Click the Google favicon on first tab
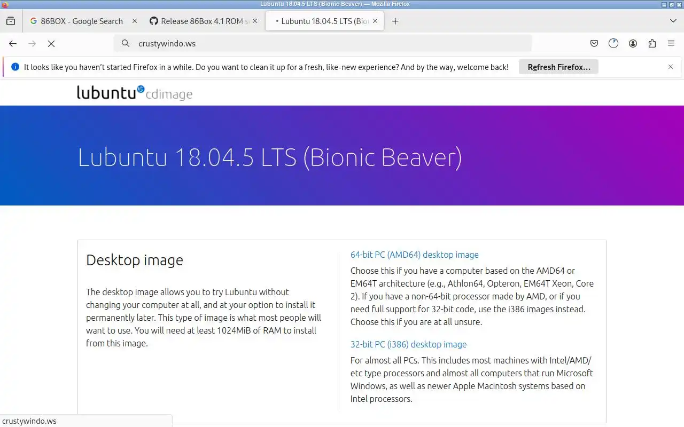Screen dimensions: 684x427 point(34,21)
